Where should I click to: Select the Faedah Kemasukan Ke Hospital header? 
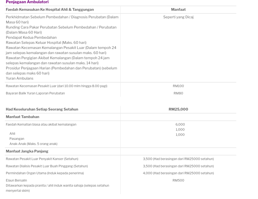(x=50, y=10)
